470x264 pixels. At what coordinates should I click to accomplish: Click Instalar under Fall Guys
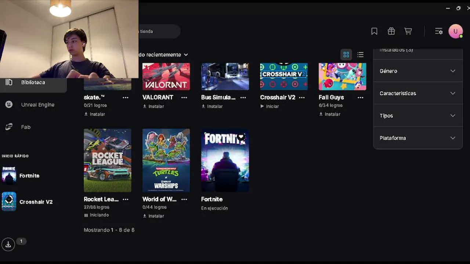point(330,114)
